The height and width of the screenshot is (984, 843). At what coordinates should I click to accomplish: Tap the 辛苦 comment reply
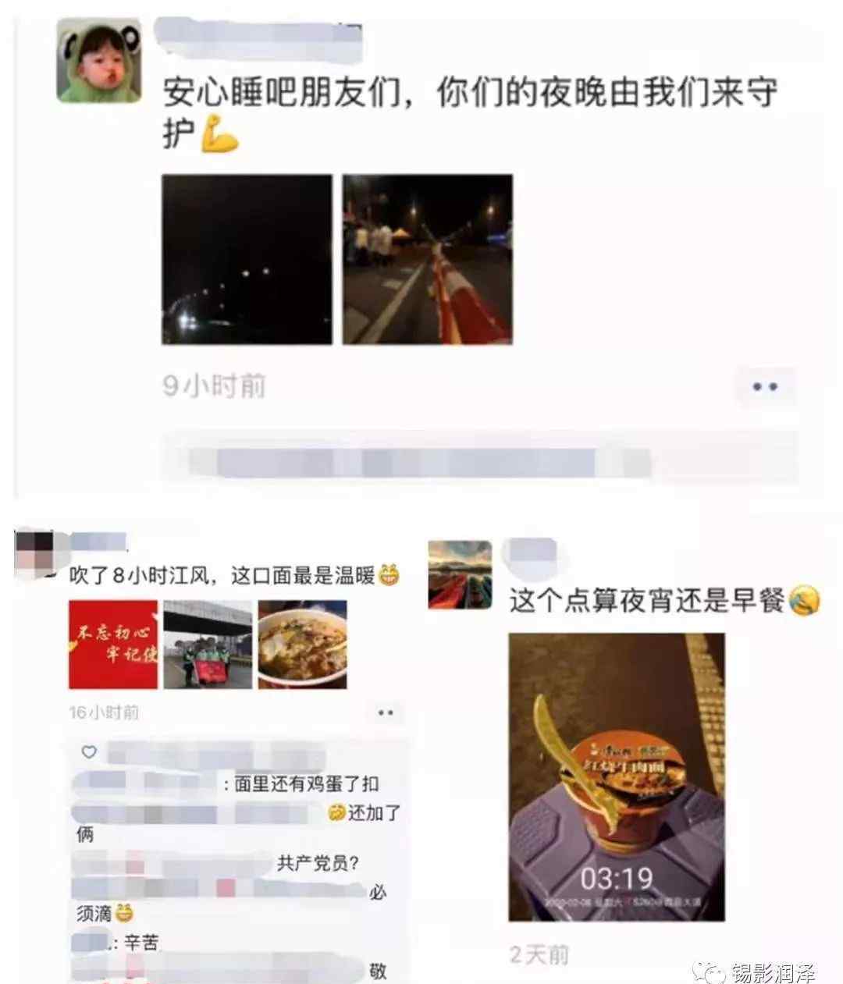coord(141,943)
